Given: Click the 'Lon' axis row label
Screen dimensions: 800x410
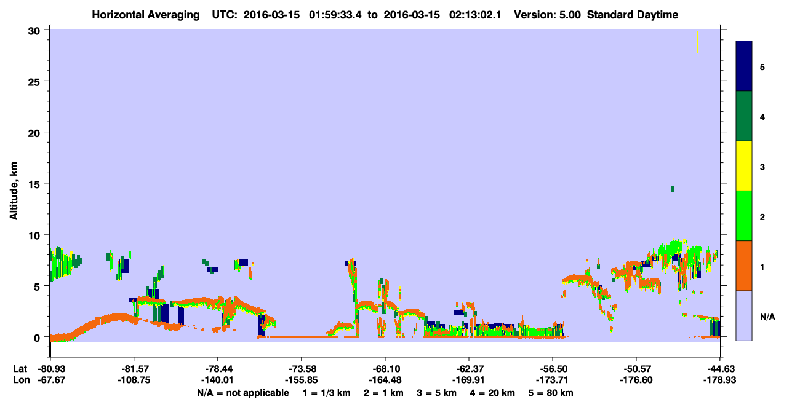Looking at the screenshot, I should point(21,380).
